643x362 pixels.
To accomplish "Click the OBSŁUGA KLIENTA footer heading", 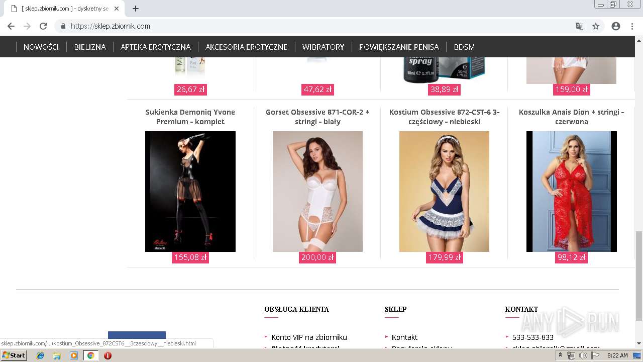I will tap(296, 309).
